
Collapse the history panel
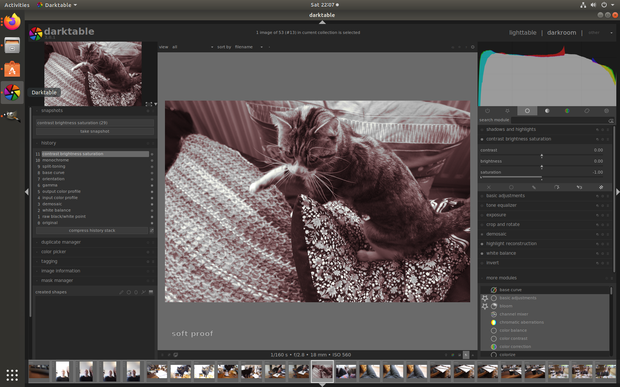[49, 143]
